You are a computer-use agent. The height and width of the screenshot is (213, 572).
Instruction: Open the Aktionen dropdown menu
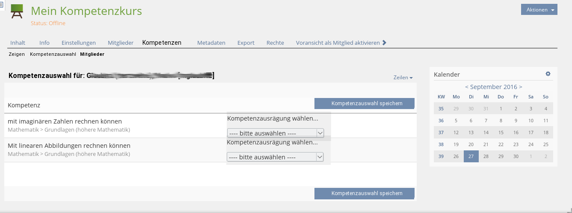tap(539, 10)
